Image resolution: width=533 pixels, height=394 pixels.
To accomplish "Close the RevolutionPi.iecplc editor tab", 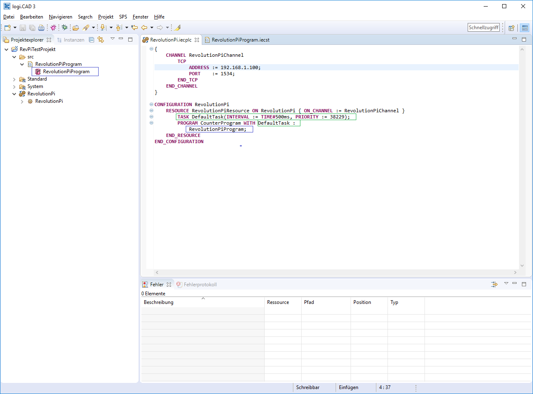I will [197, 40].
